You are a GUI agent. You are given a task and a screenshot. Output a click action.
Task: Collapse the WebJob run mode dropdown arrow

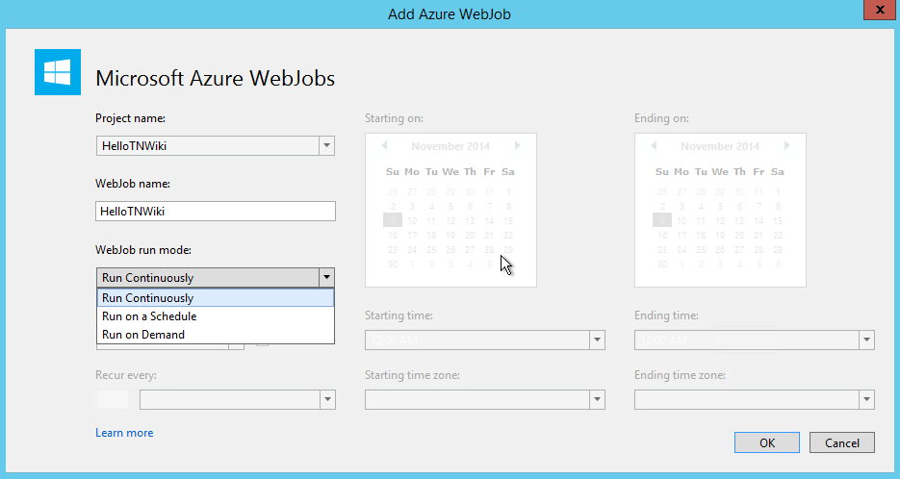point(326,278)
